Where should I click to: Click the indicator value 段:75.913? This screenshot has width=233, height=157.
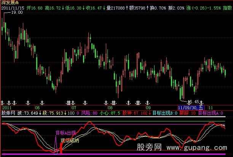tap(53, 113)
